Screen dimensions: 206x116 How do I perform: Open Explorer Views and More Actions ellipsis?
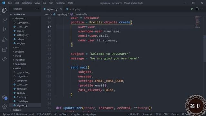click(37, 9)
